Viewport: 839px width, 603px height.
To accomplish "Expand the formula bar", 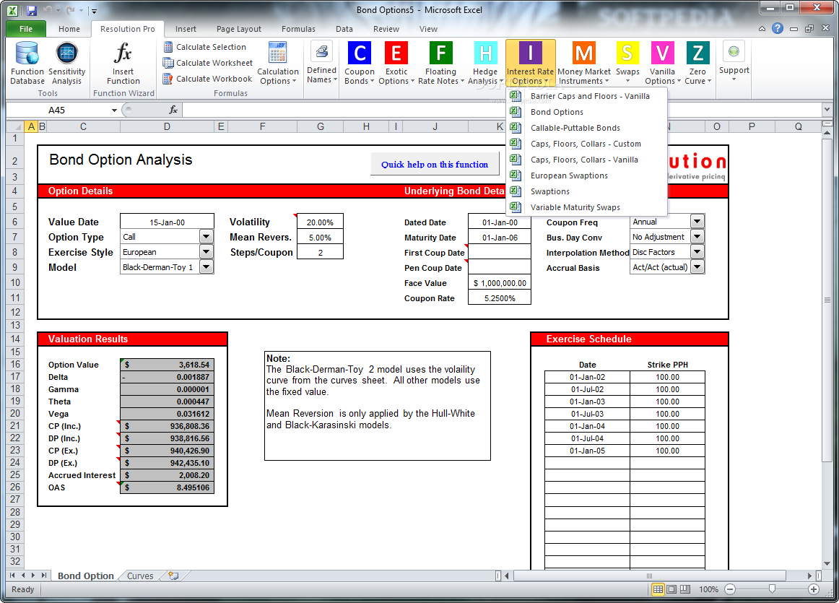I will pos(827,110).
